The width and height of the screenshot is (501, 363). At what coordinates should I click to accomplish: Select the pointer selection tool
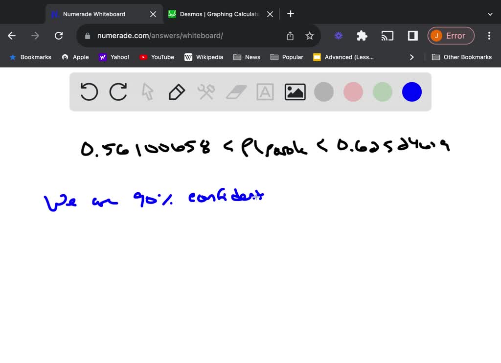click(x=147, y=92)
